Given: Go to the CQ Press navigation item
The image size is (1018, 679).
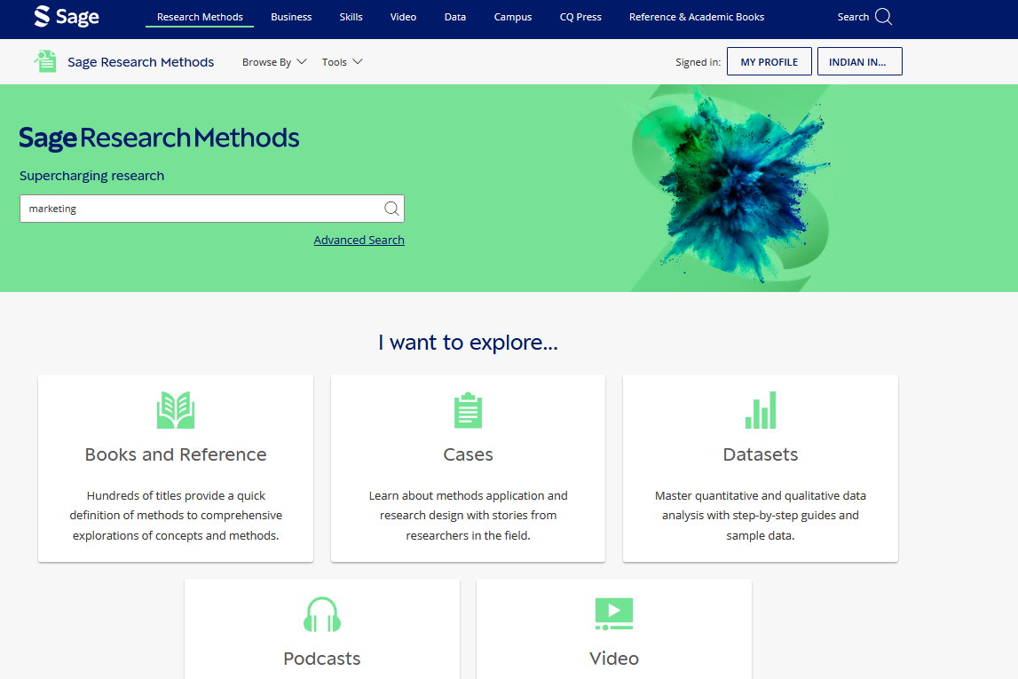Looking at the screenshot, I should pyautogui.click(x=580, y=17).
